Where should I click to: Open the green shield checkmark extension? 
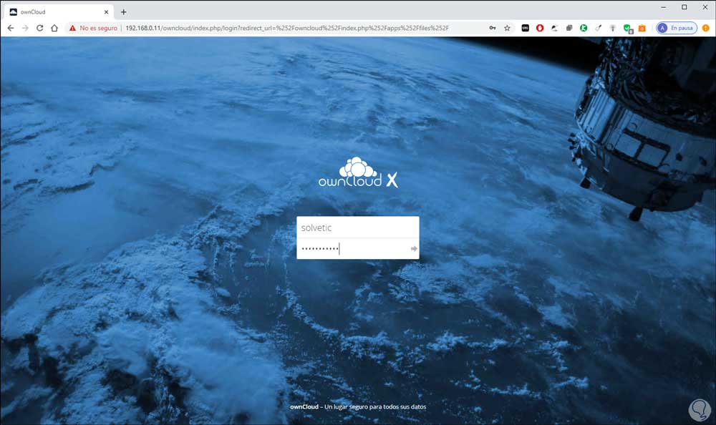[x=628, y=29]
